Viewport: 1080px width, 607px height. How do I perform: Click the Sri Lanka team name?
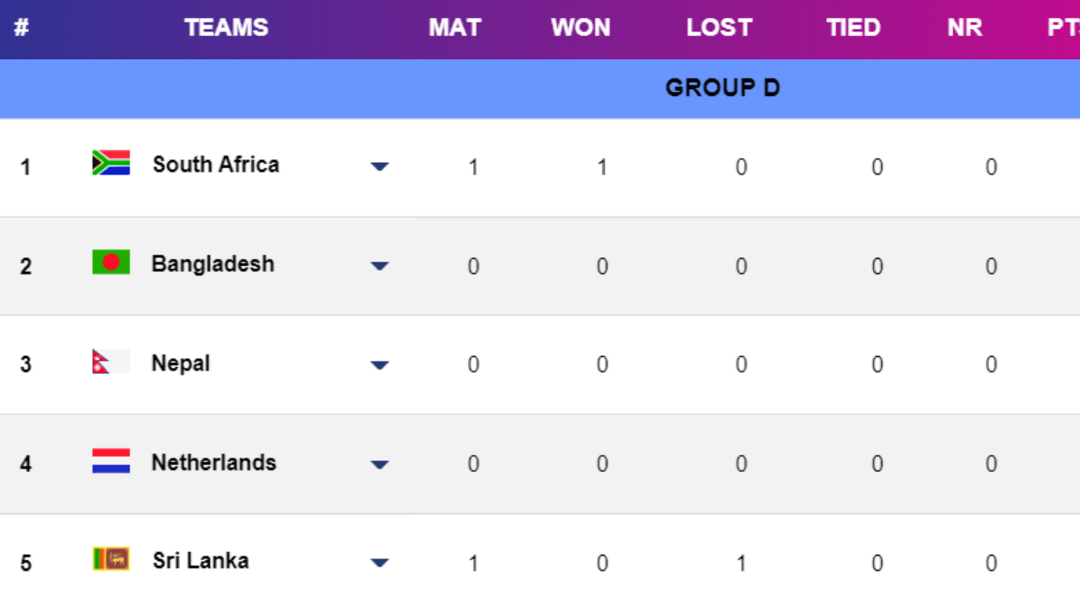coord(201,561)
